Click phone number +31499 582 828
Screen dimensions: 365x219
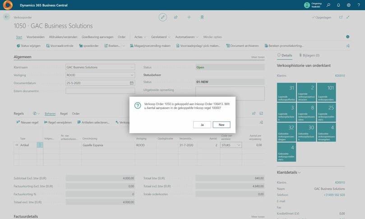pyautogui.click(x=334, y=195)
